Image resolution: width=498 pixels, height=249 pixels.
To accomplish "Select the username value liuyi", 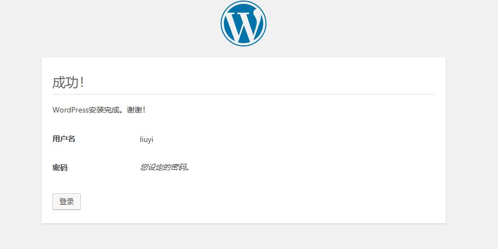I will [x=146, y=139].
